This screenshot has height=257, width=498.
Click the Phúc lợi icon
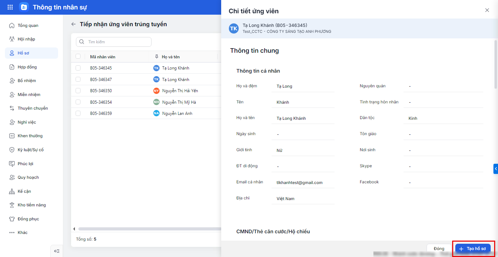[x=12, y=164]
